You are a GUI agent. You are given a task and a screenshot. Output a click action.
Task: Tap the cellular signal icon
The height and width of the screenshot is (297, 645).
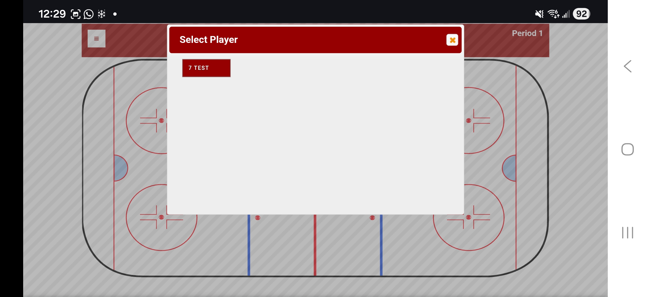566,13
